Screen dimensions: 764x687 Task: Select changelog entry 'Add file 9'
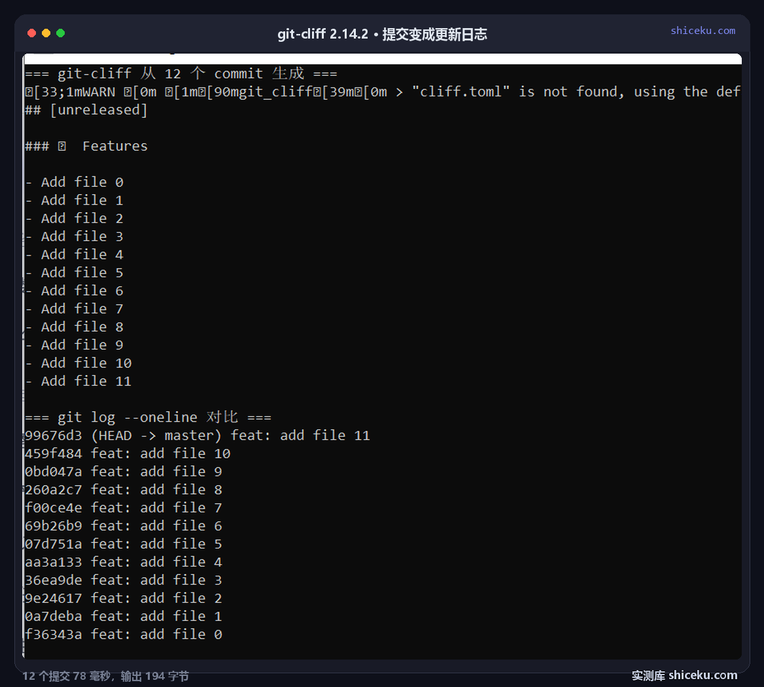tap(74, 344)
